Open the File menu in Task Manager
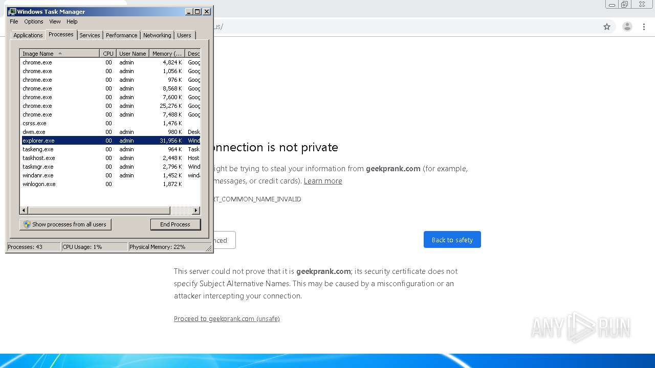The height and width of the screenshot is (368, 655). pos(14,21)
